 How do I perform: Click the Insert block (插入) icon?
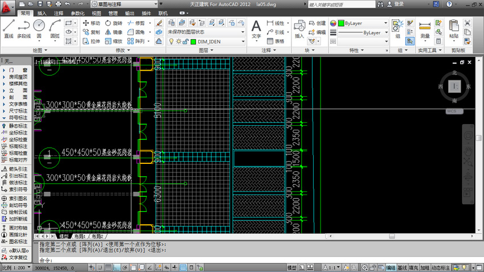point(299,29)
